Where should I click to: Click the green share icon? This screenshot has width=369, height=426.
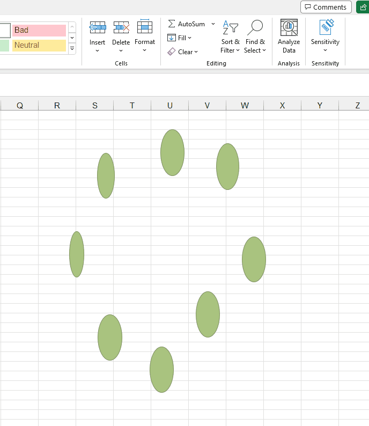click(x=363, y=7)
